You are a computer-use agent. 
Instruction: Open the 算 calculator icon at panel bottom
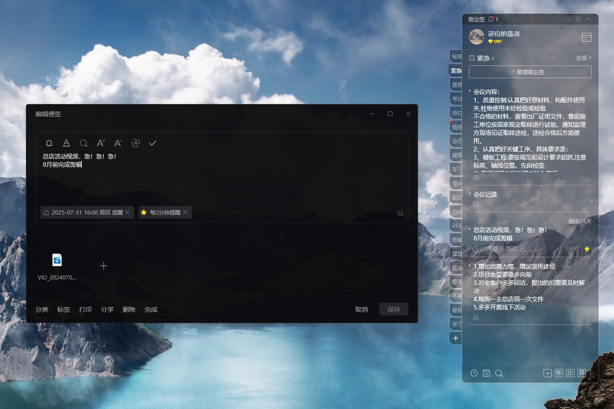(x=582, y=373)
